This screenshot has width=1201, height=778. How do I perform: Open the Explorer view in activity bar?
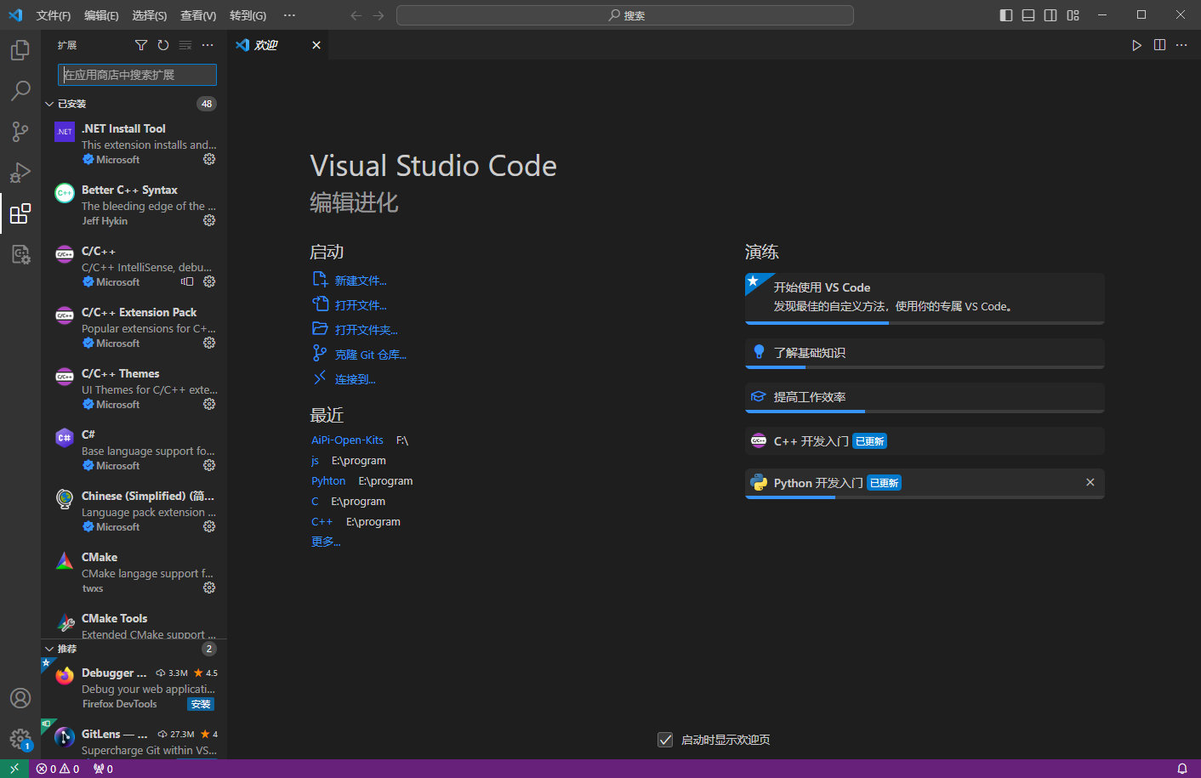point(20,50)
